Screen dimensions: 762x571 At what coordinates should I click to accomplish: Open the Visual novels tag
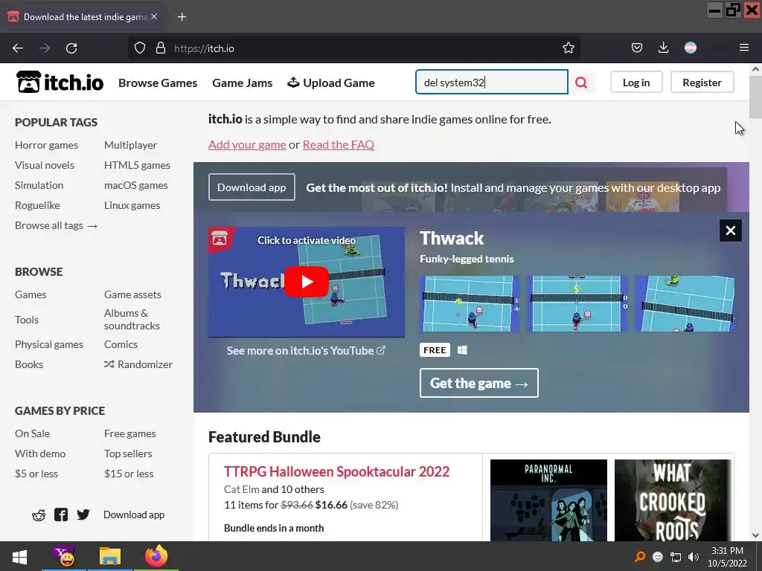pos(45,165)
